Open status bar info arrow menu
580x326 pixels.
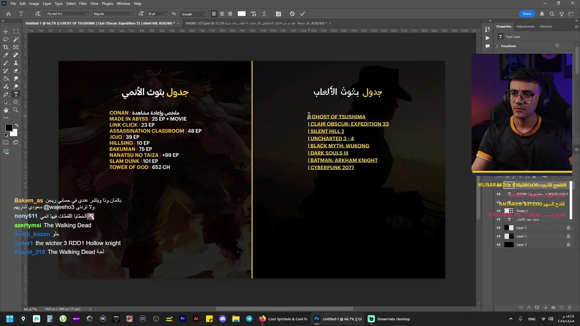coord(90,309)
